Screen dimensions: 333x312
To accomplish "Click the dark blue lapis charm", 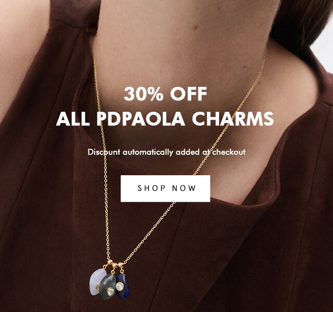I will coord(123,287).
